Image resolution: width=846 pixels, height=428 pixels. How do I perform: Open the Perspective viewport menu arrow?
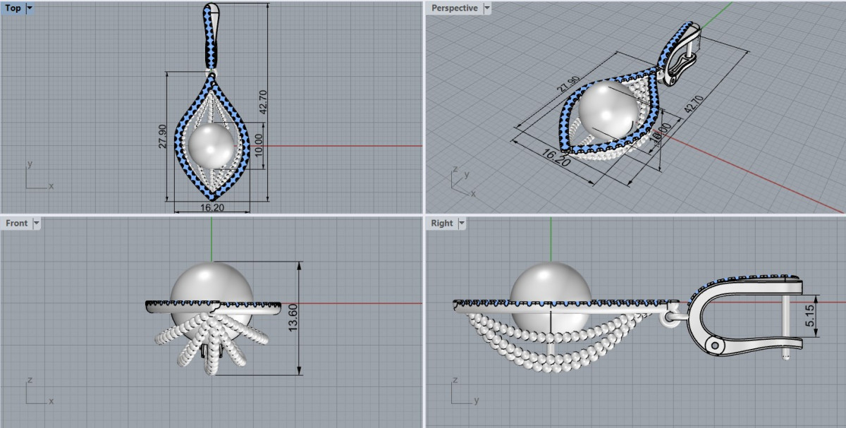click(x=486, y=8)
